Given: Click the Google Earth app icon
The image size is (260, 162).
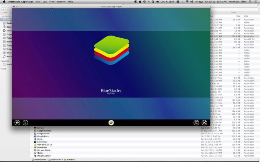Looking at the screenshot, I should 35,136.
